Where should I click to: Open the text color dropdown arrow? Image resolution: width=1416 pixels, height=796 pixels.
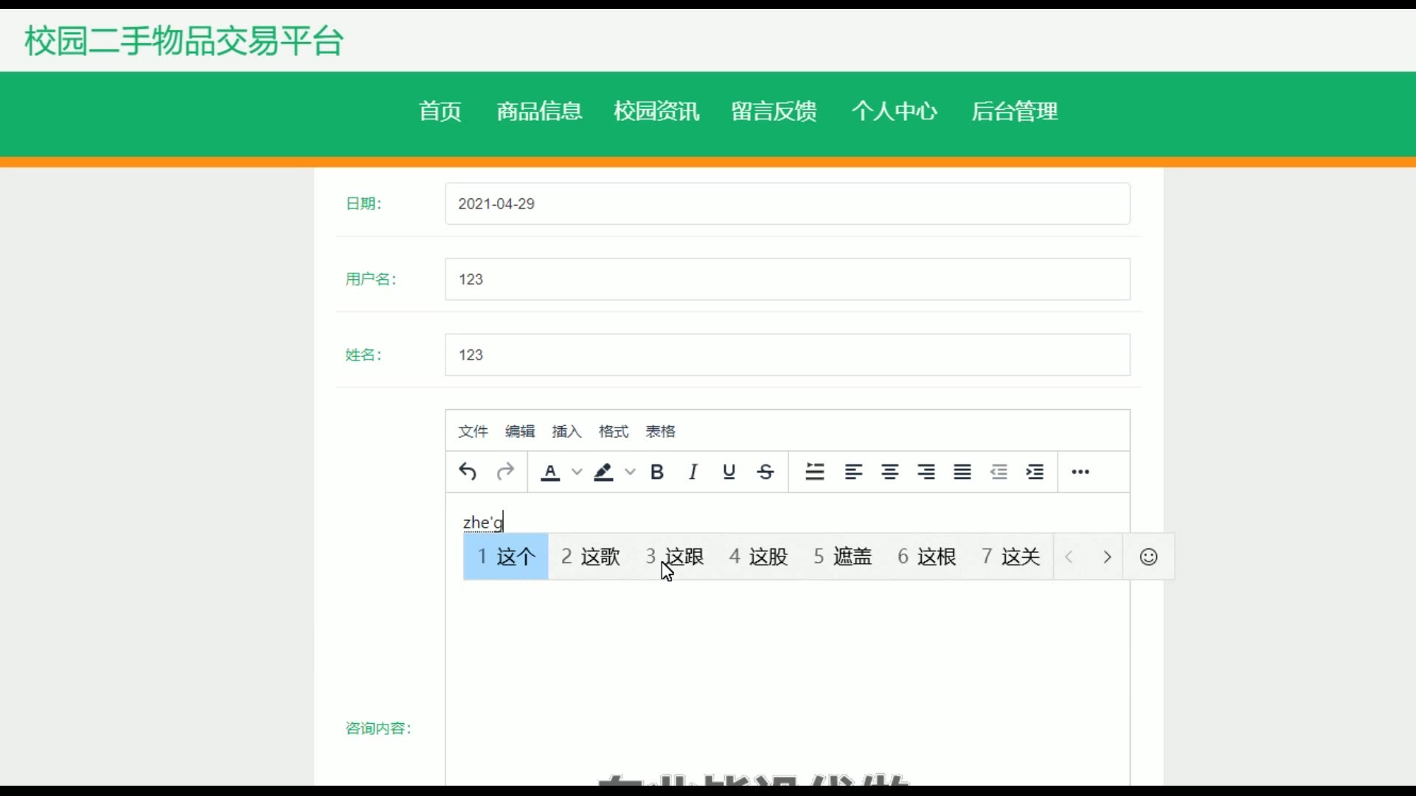pyautogui.click(x=577, y=472)
